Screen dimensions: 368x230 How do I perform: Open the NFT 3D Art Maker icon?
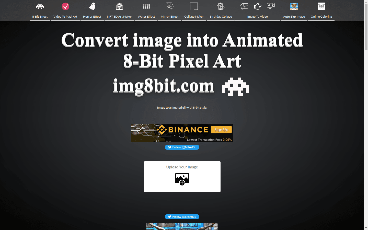click(119, 6)
